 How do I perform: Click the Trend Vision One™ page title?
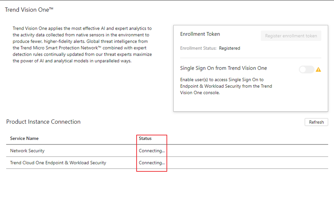click(x=29, y=10)
